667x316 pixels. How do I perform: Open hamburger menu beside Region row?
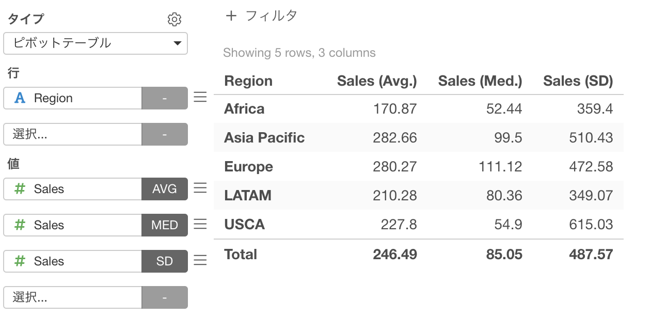point(200,97)
